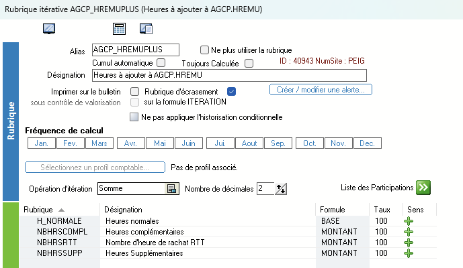Select the Mars month tab
The width and height of the screenshot is (463, 268).
(x=100, y=143)
